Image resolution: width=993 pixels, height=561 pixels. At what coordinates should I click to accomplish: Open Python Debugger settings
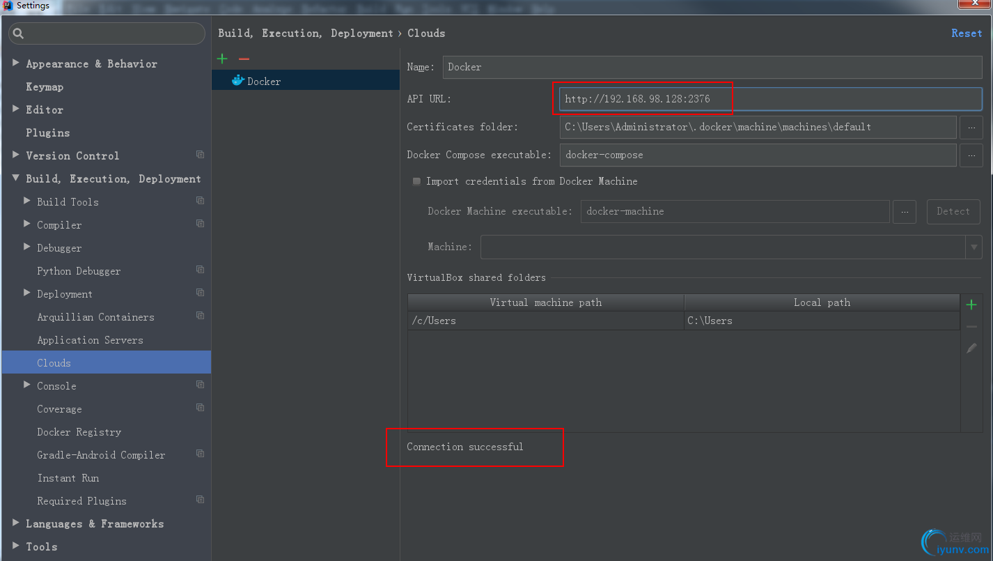coord(79,271)
